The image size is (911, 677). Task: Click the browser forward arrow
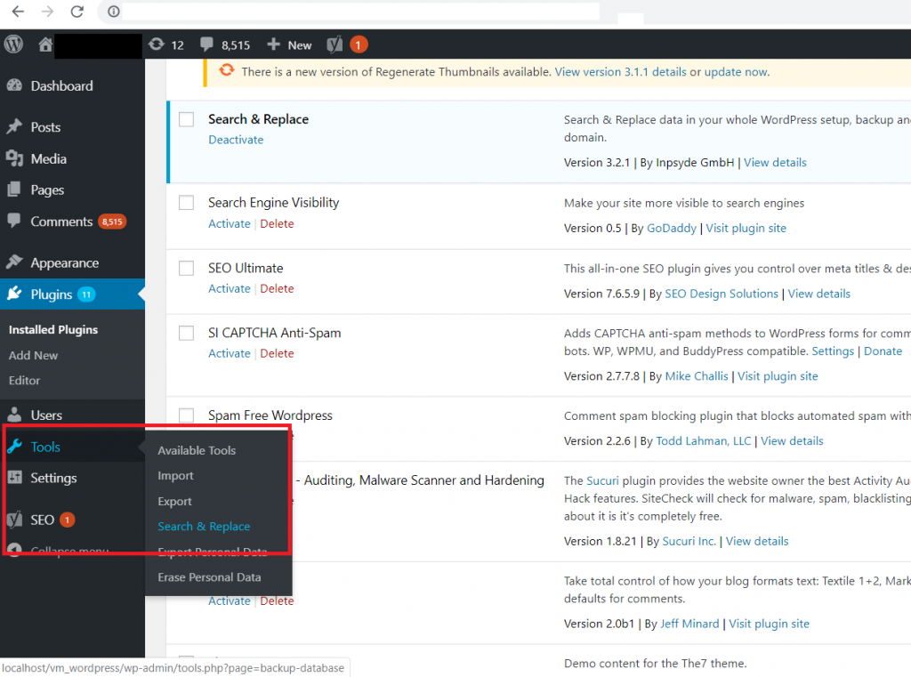48,11
